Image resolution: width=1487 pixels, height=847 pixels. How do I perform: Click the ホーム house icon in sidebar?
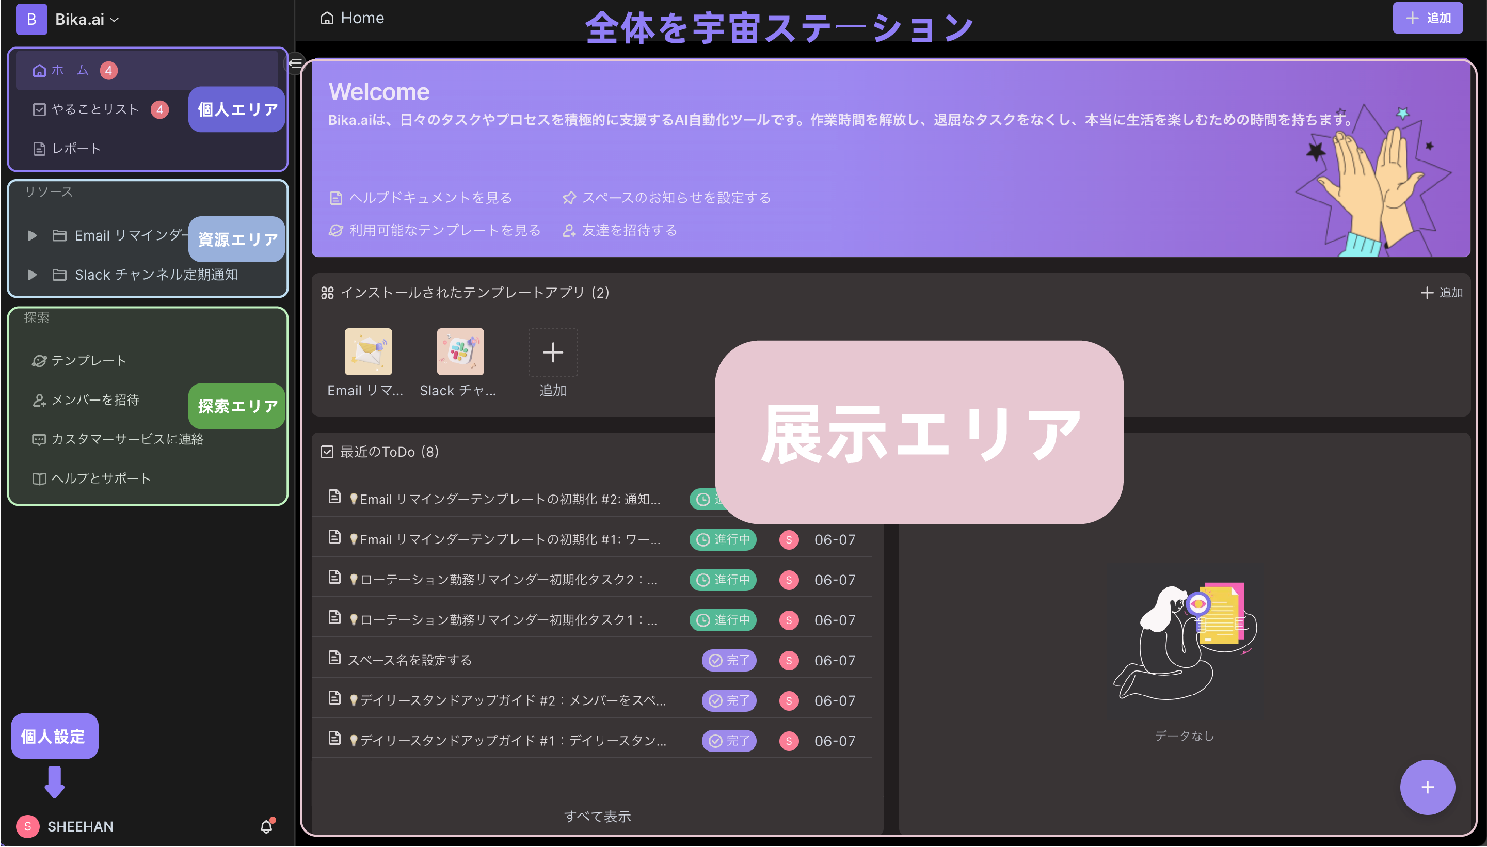coord(39,70)
